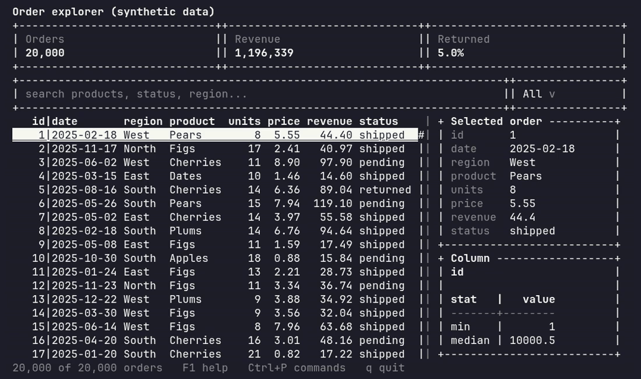Click product value Pears in details panel
The height and width of the screenshot is (379, 641).
click(x=526, y=176)
